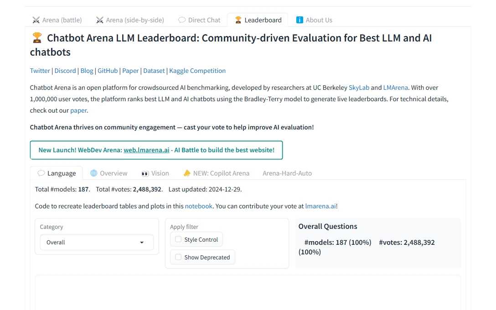
Task: Go to the GitHub link
Action: pyautogui.click(x=108, y=71)
